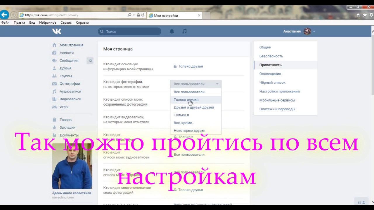Click the gamepad icon beside Игры
Screen dimensions: 374x210
tap(54, 107)
